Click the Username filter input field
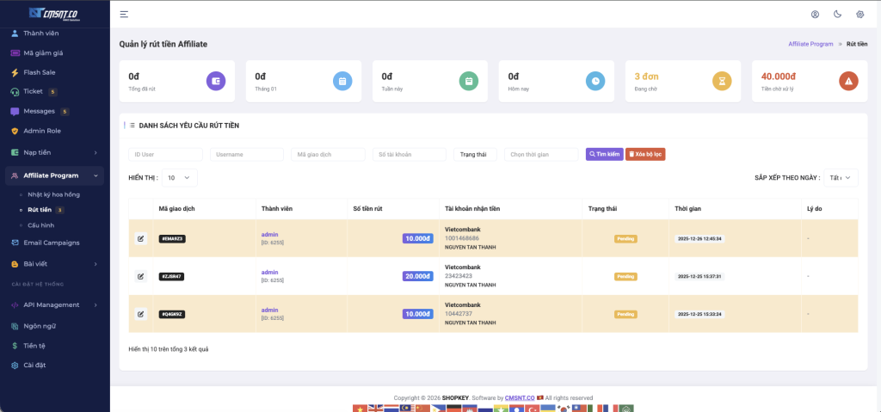This screenshot has width=881, height=412. coord(246,154)
